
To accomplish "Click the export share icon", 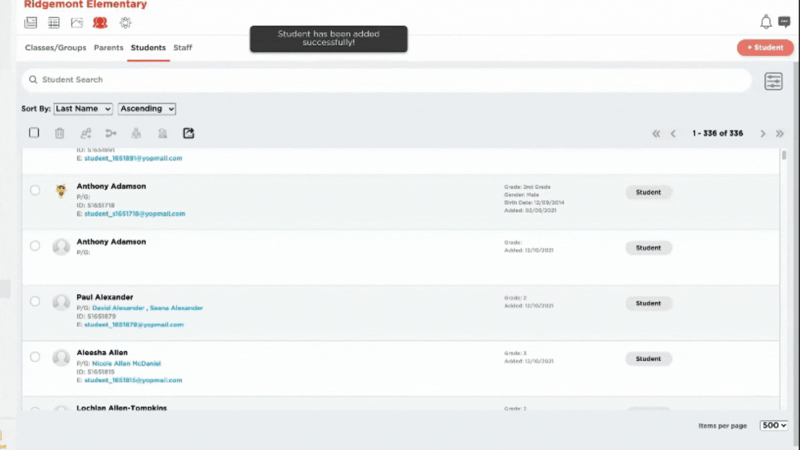I will click(x=188, y=133).
